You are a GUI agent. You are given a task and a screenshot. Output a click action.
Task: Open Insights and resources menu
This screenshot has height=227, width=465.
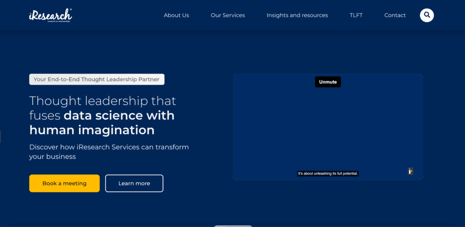tap(297, 15)
